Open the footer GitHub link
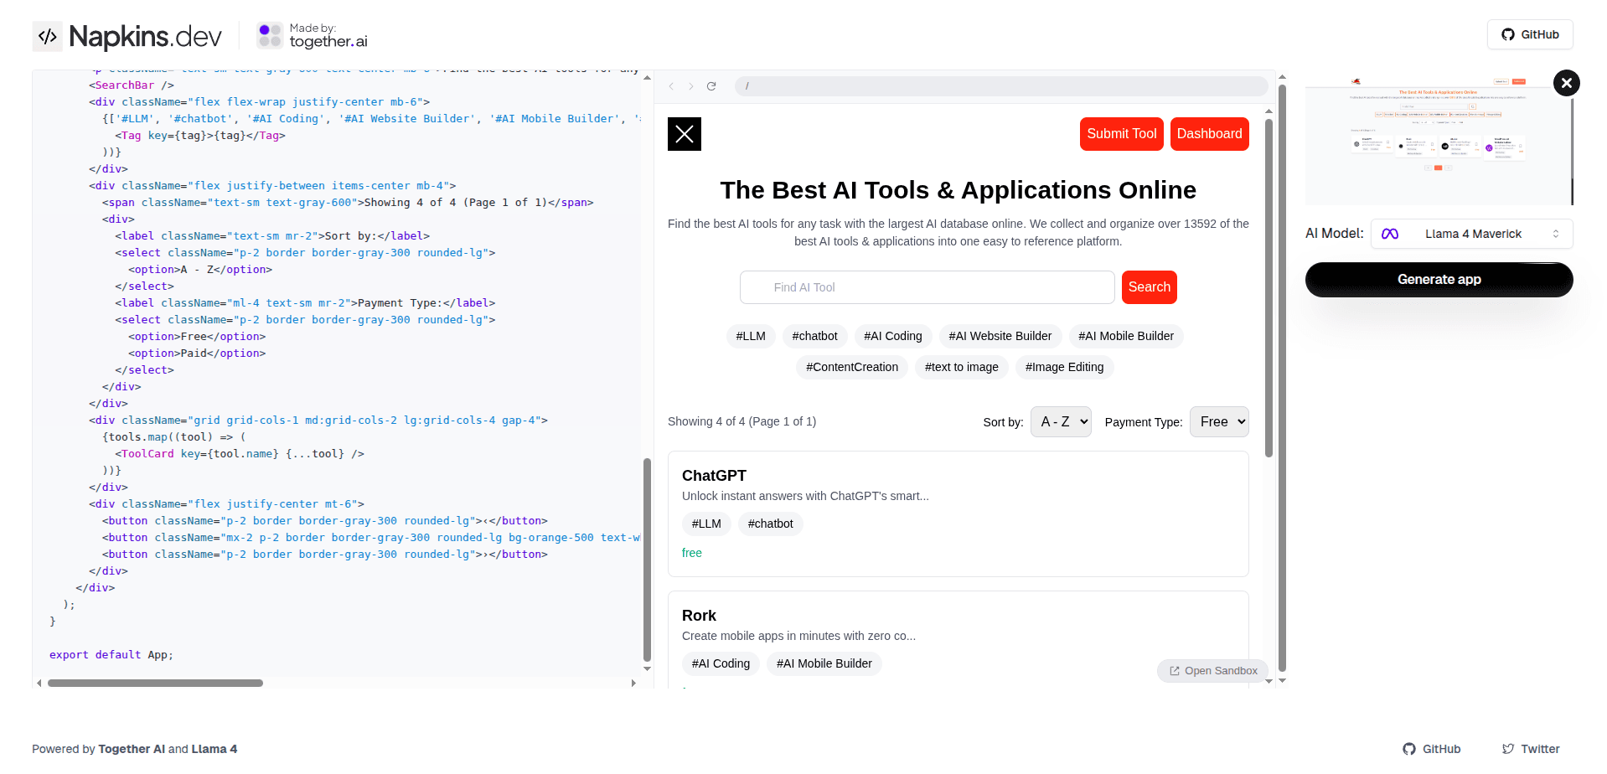Viewport: 1607px width, 774px height. click(1432, 749)
